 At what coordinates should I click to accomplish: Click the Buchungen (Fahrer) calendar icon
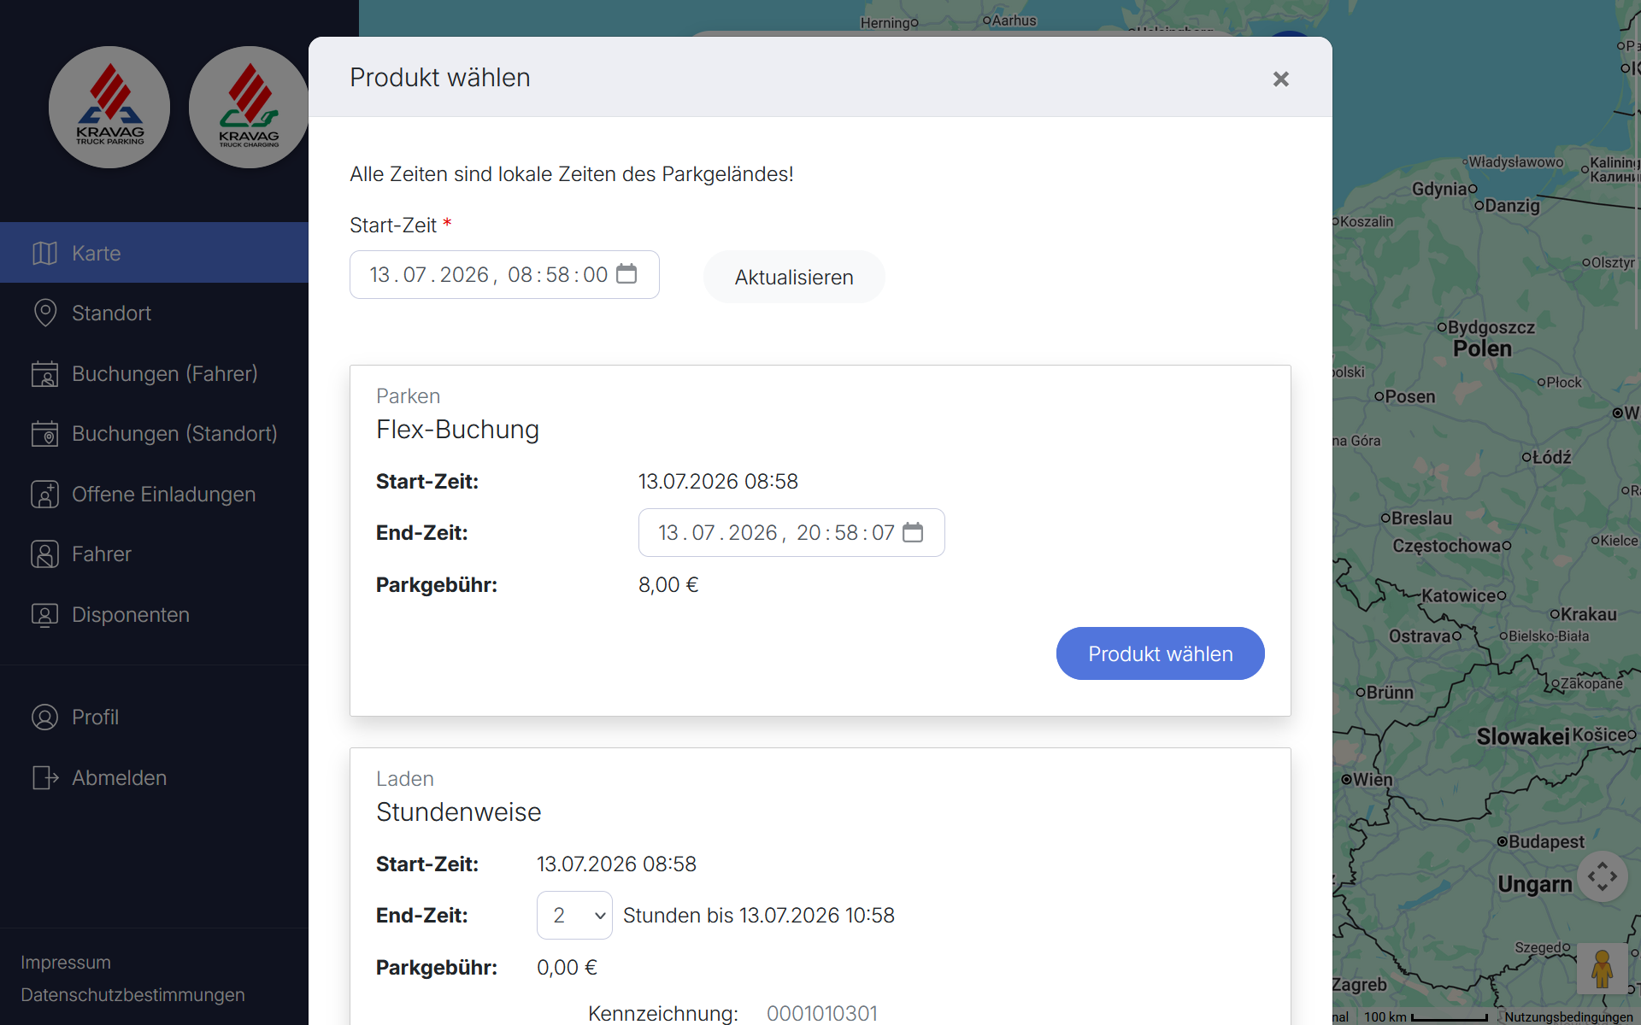(44, 373)
